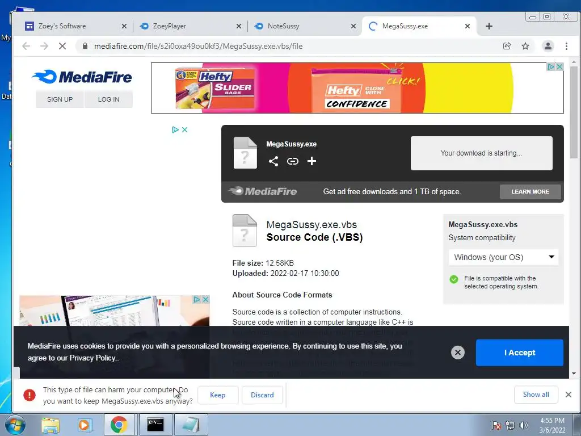Dismiss cookie banner with round X icon

click(x=458, y=352)
